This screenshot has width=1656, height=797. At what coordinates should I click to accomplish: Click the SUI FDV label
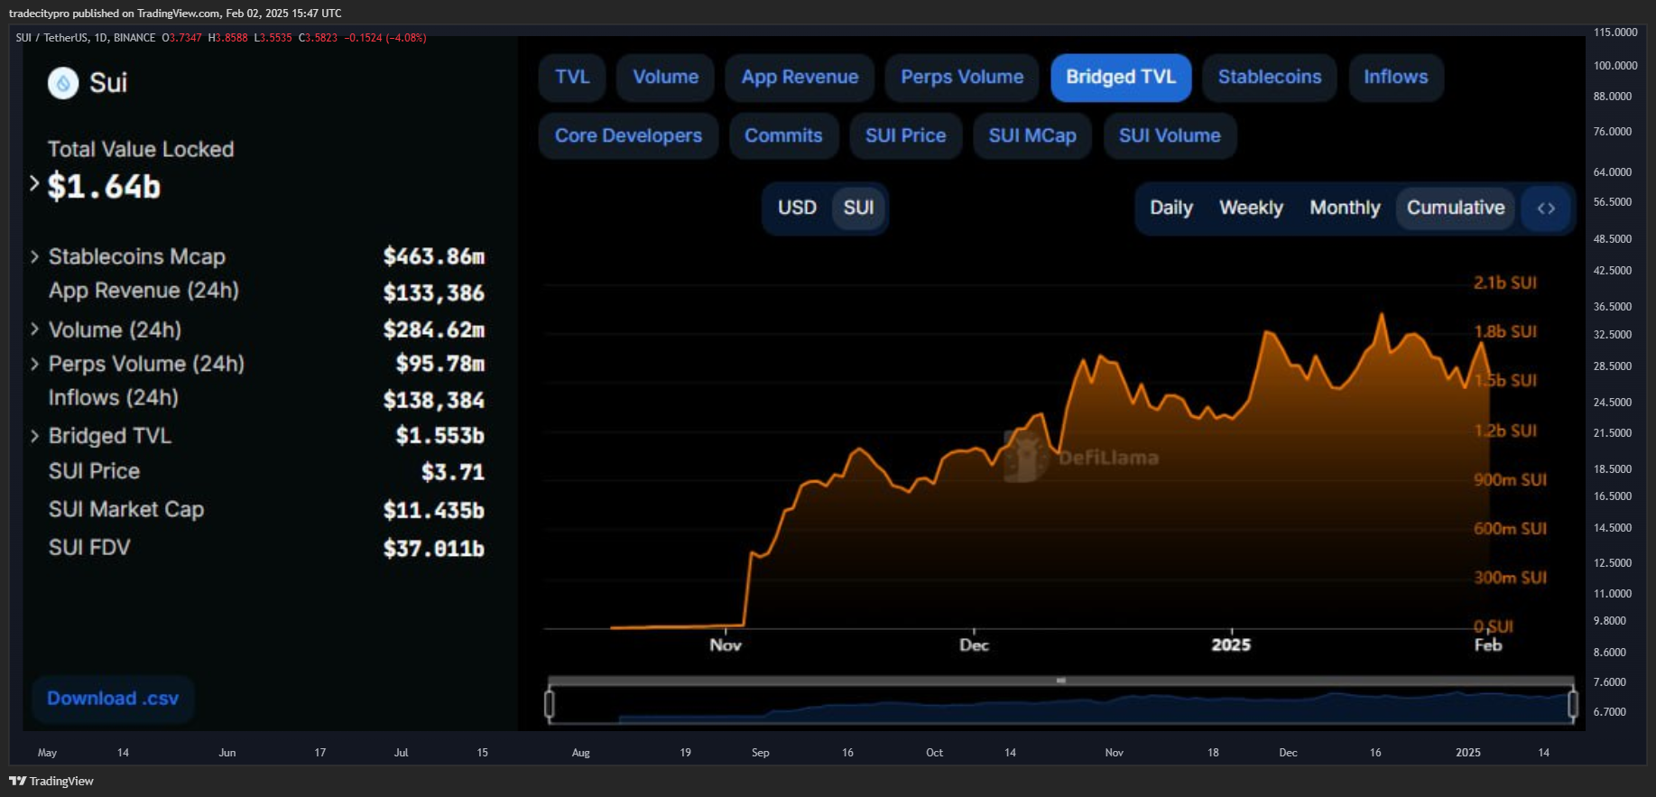tap(89, 548)
